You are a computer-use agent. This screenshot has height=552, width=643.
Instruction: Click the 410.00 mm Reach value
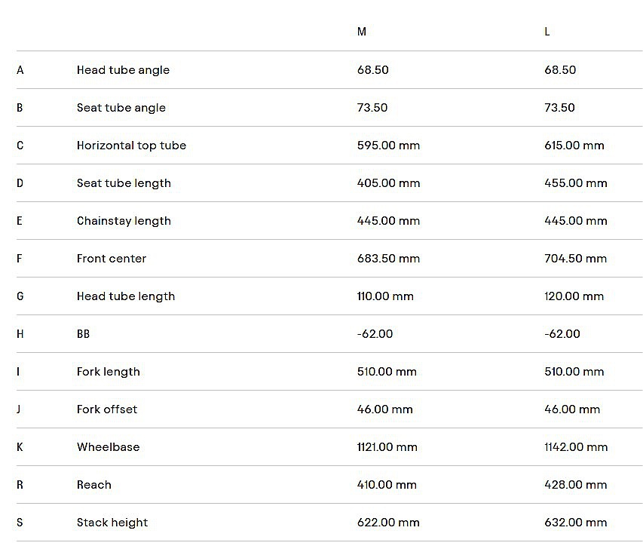(x=387, y=485)
